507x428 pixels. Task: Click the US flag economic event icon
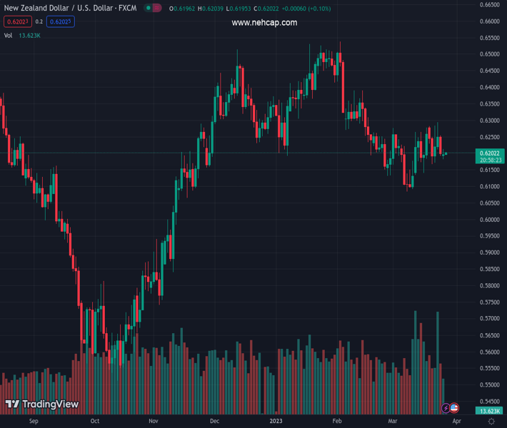[x=454, y=408]
